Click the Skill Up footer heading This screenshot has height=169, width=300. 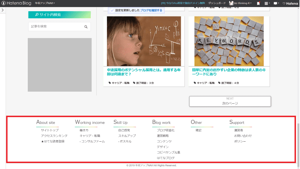click(120, 122)
